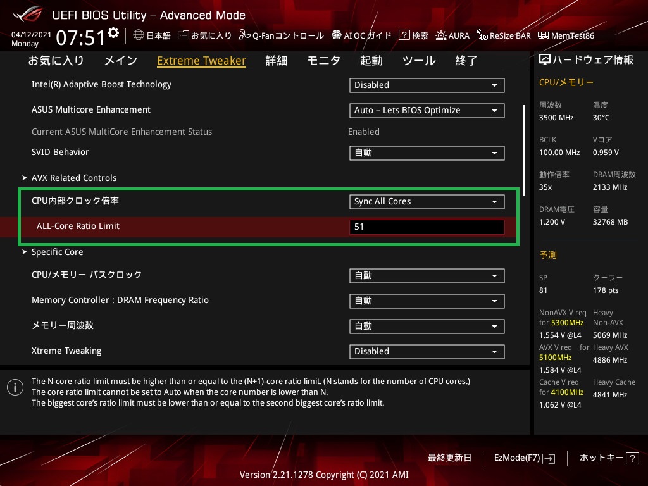Click the AI OC ガイド button
648x486 pixels.
(361, 35)
